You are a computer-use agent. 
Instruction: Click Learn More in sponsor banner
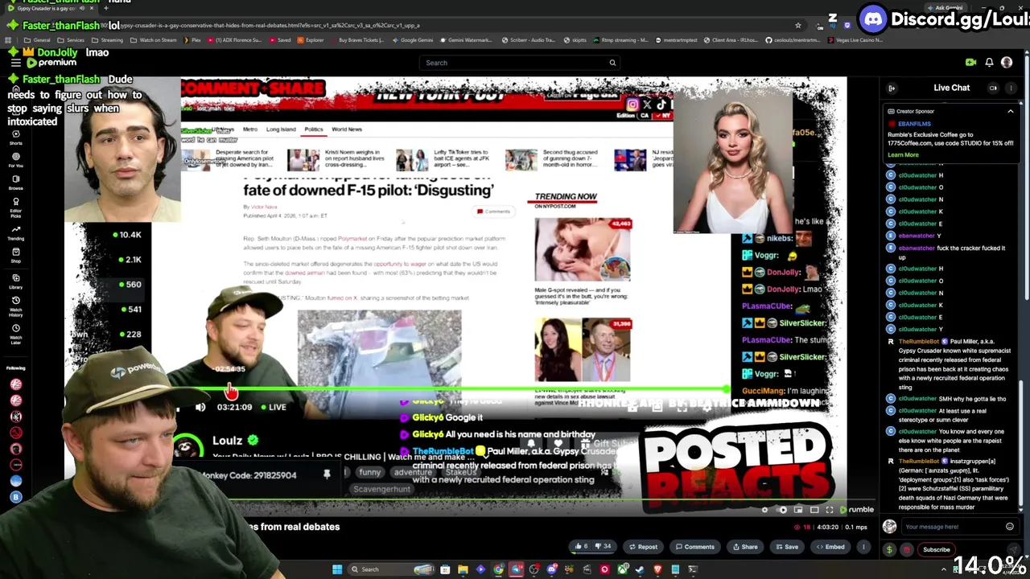[903, 154]
